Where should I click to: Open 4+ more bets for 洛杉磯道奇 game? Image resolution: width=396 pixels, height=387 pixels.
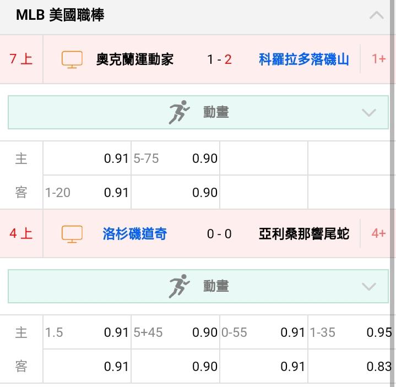pos(378,233)
